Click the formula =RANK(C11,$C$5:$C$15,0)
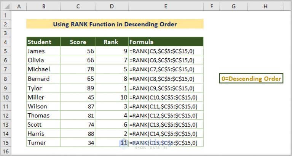The height and width of the screenshot is (156, 292). coord(166,106)
